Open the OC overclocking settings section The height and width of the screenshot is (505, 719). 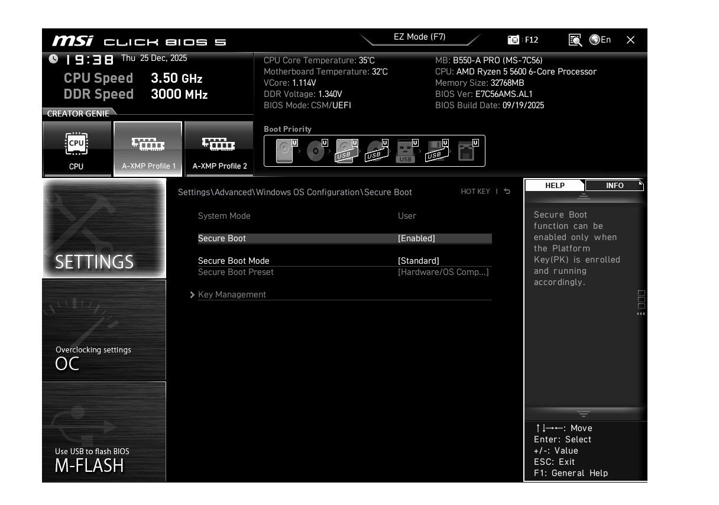coord(104,331)
